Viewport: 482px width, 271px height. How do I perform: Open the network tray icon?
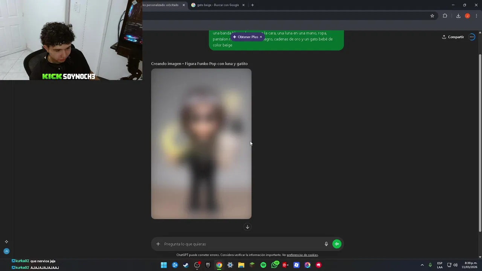click(x=449, y=265)
